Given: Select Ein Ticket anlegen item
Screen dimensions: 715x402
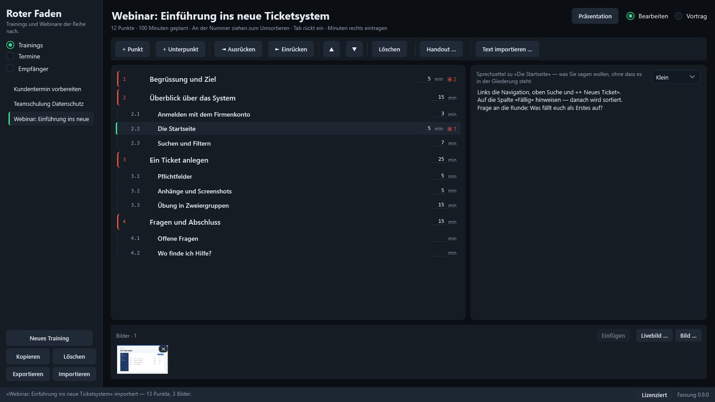Looking at the screenshot, I should [288, 160].
